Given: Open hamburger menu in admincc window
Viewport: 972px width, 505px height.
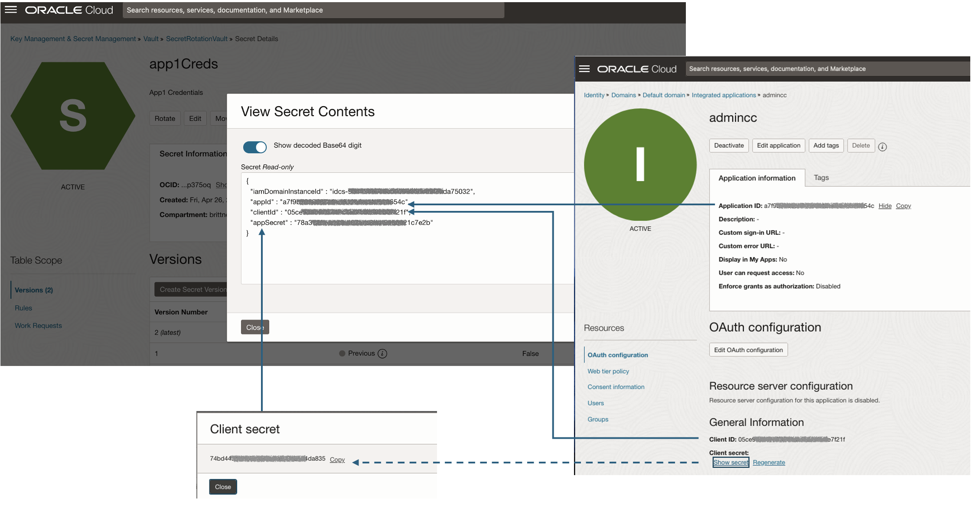Looking at the screenshot, I should pos(584,69).
